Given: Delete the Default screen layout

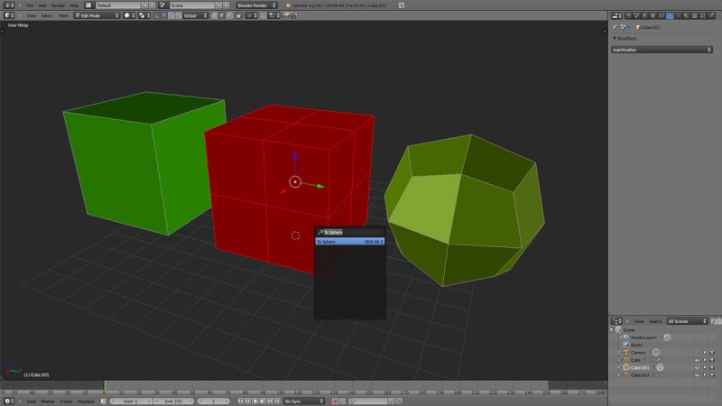Looking at the screenshot, I should (x=152, y=5).
